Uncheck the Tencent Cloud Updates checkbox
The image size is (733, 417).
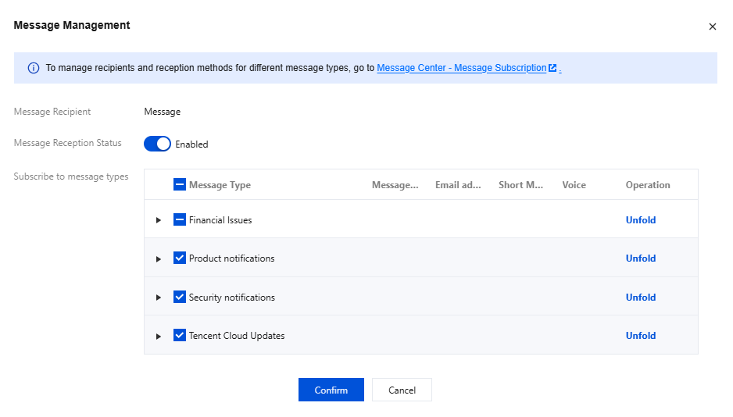(x=180, y=336)
